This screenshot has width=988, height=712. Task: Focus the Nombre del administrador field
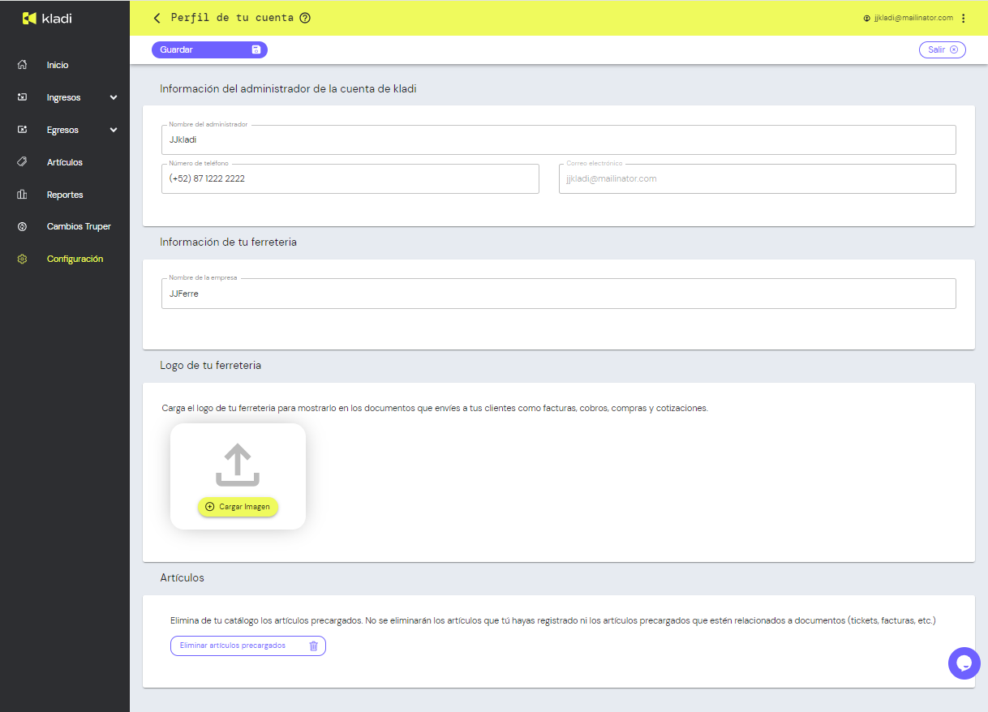click(558, 139)
